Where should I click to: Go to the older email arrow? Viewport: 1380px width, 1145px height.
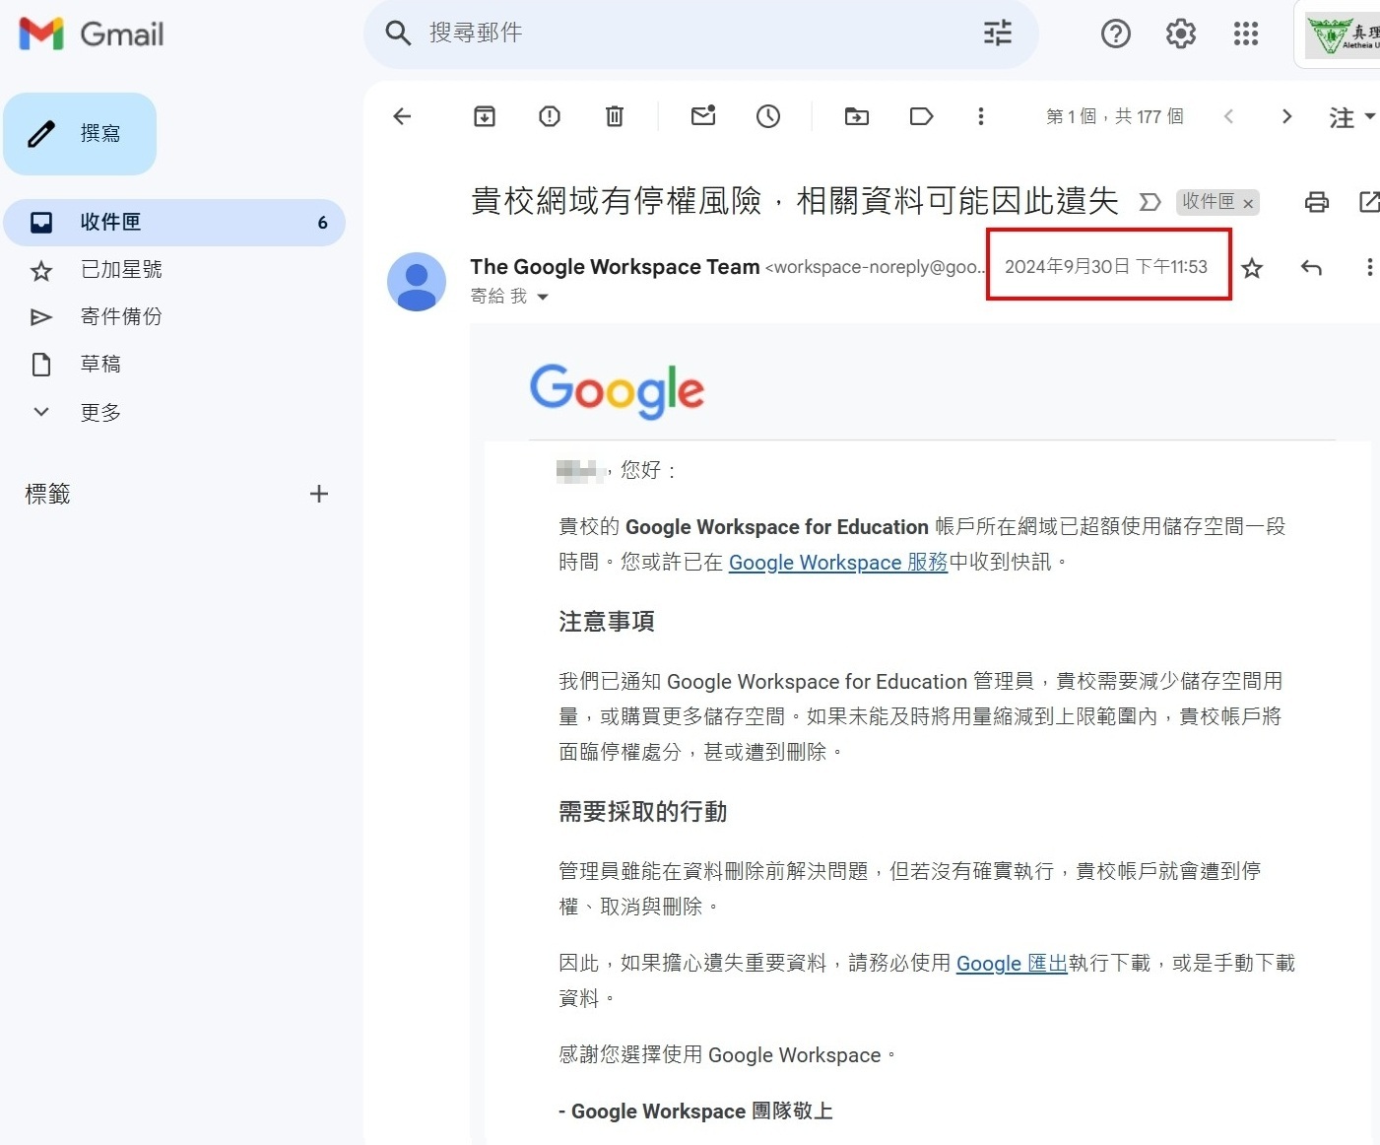(1286, 116)
